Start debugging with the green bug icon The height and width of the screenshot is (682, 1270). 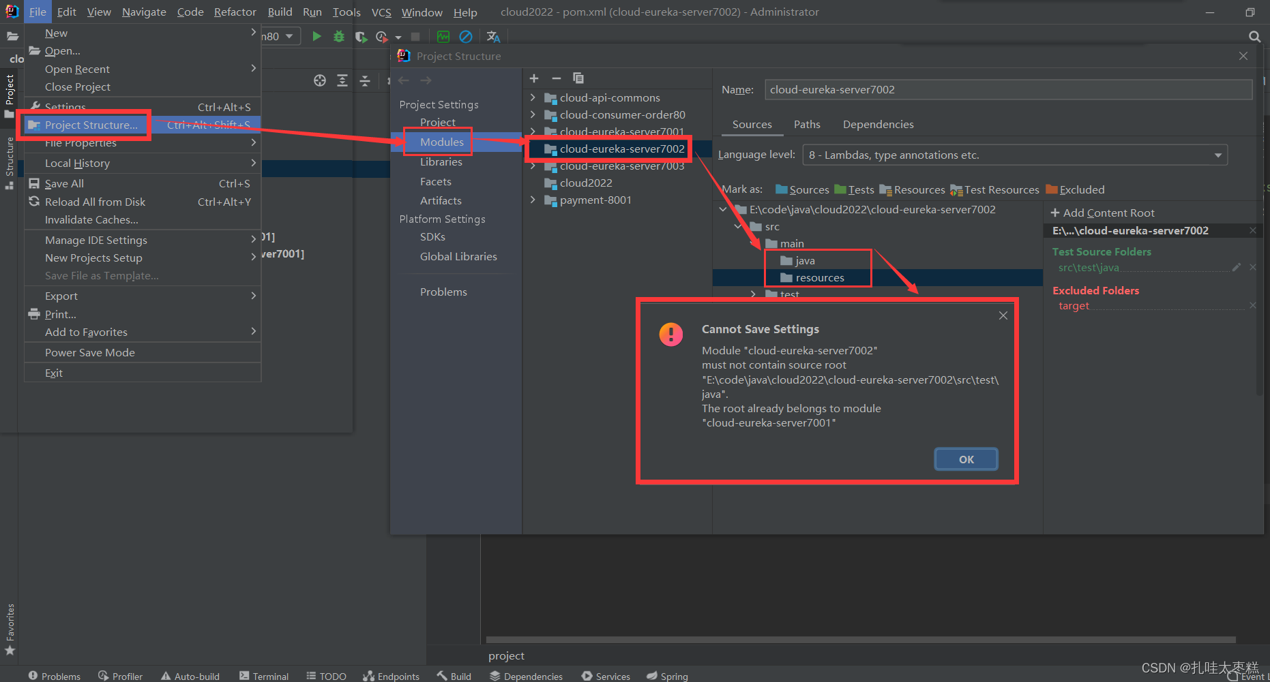(339, 36)
